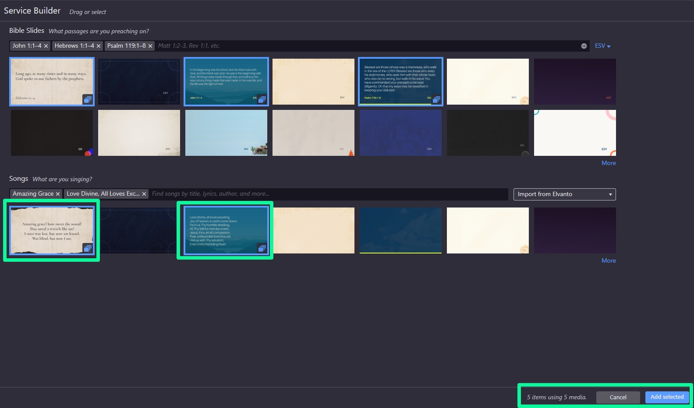Submit the Bible passage search arrow

(584, 46)
